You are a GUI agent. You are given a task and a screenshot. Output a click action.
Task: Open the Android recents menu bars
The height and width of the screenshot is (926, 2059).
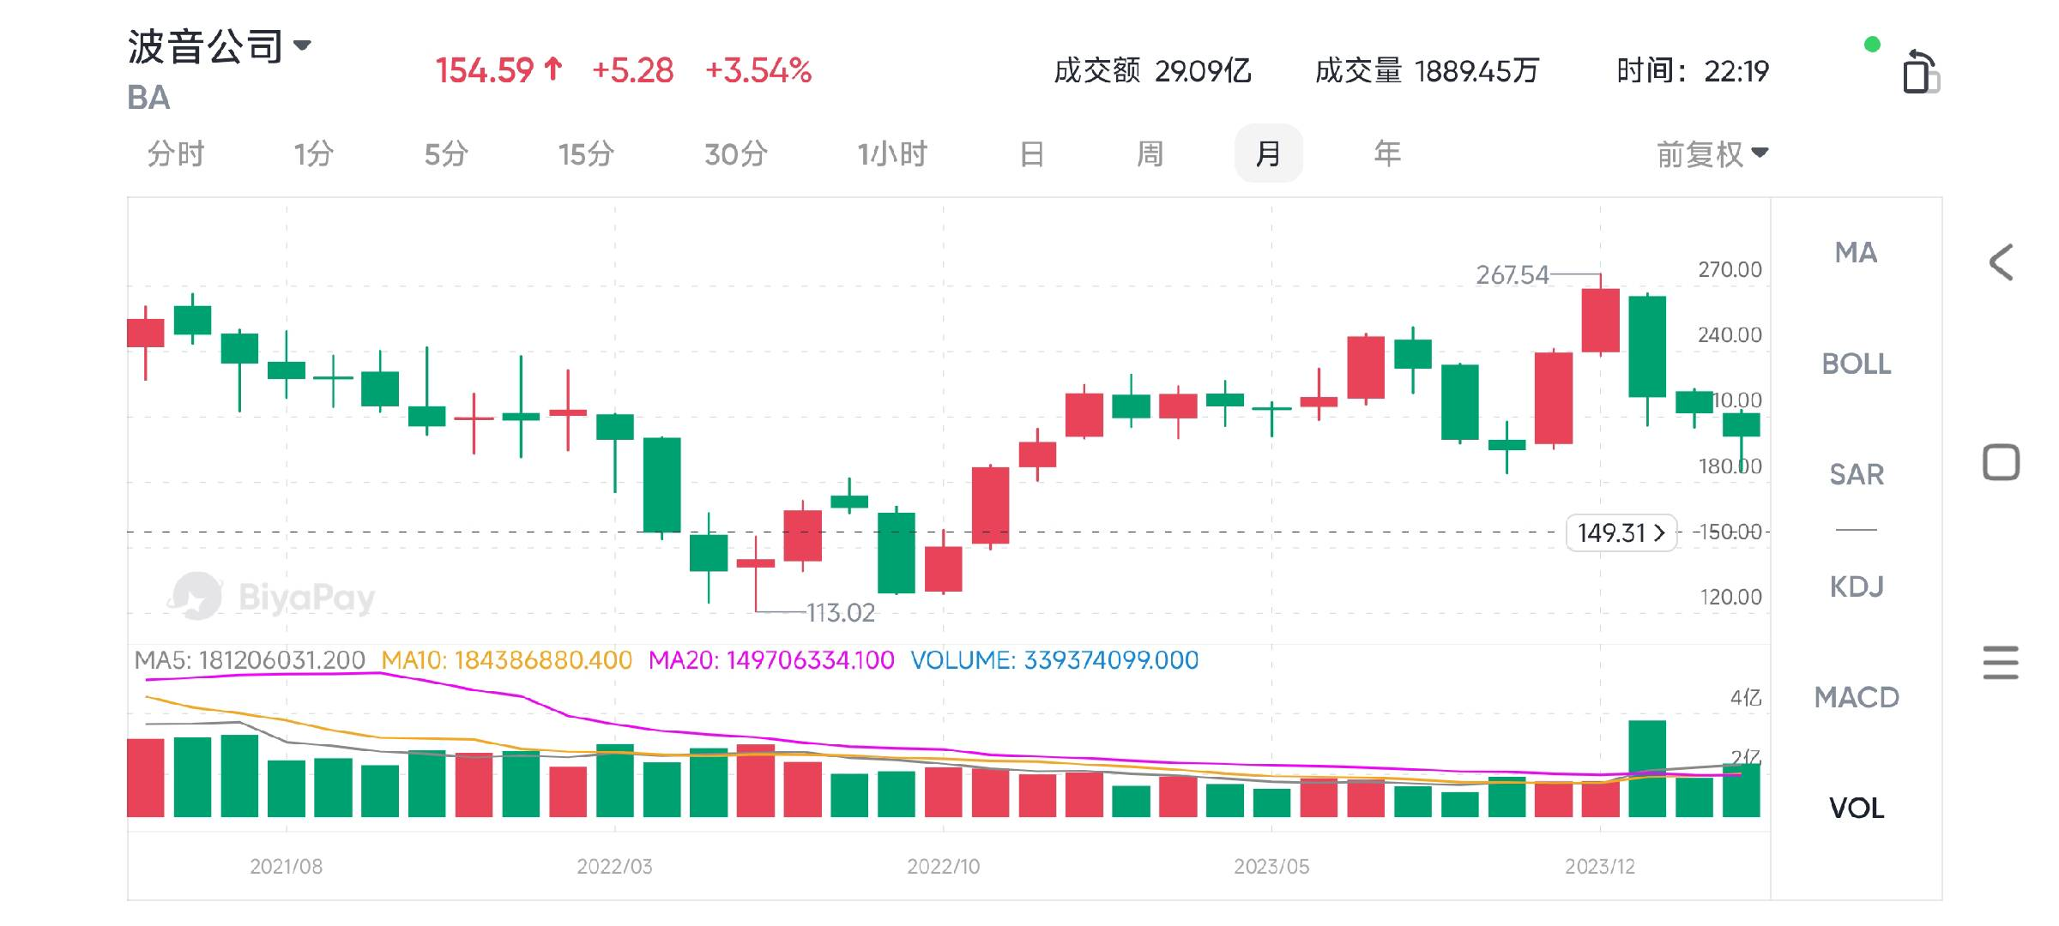coord(2001,663)
